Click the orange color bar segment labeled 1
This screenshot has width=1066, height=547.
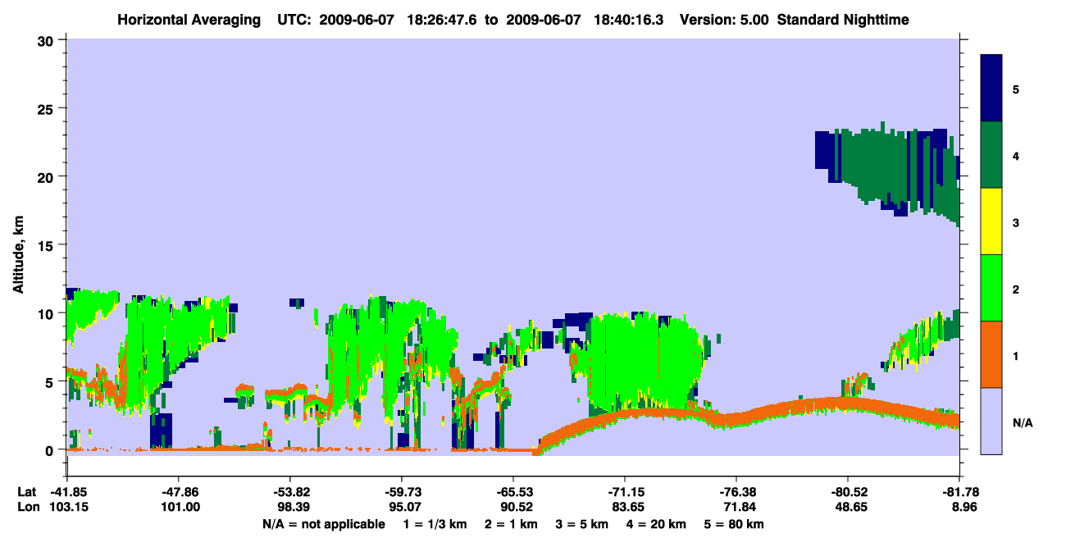point(991,354)
